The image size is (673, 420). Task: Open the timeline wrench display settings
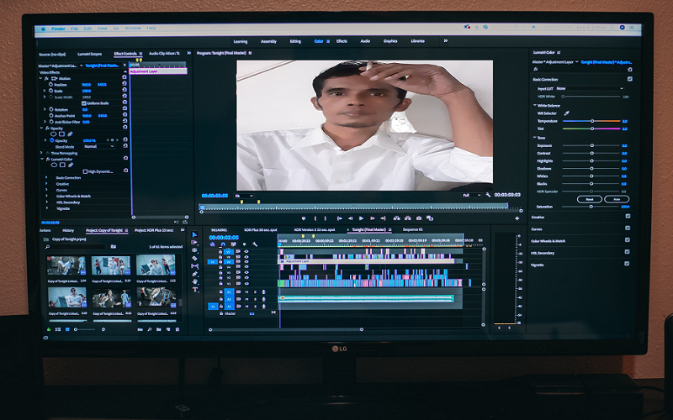coord(254,244)
